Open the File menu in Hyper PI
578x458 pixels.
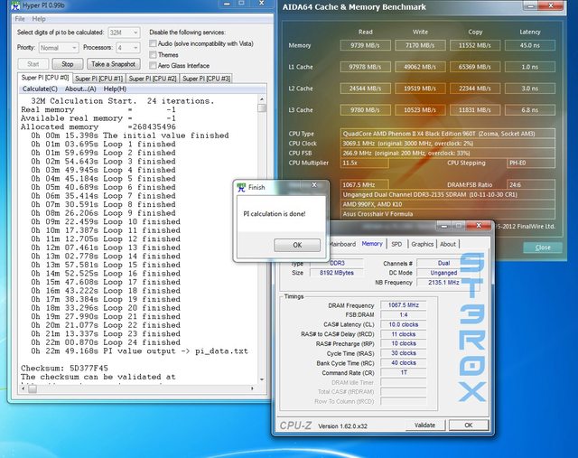[x=20, y=19]
